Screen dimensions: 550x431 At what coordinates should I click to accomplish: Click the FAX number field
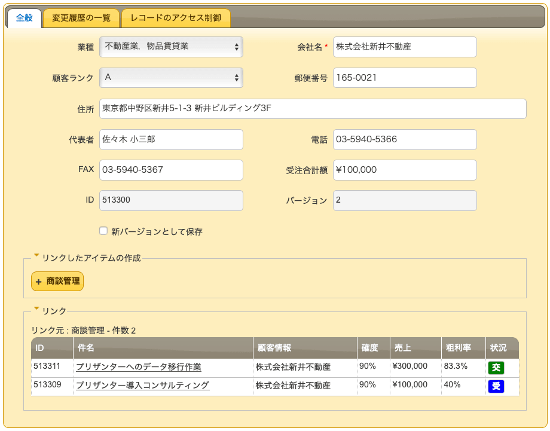(171, 170)
